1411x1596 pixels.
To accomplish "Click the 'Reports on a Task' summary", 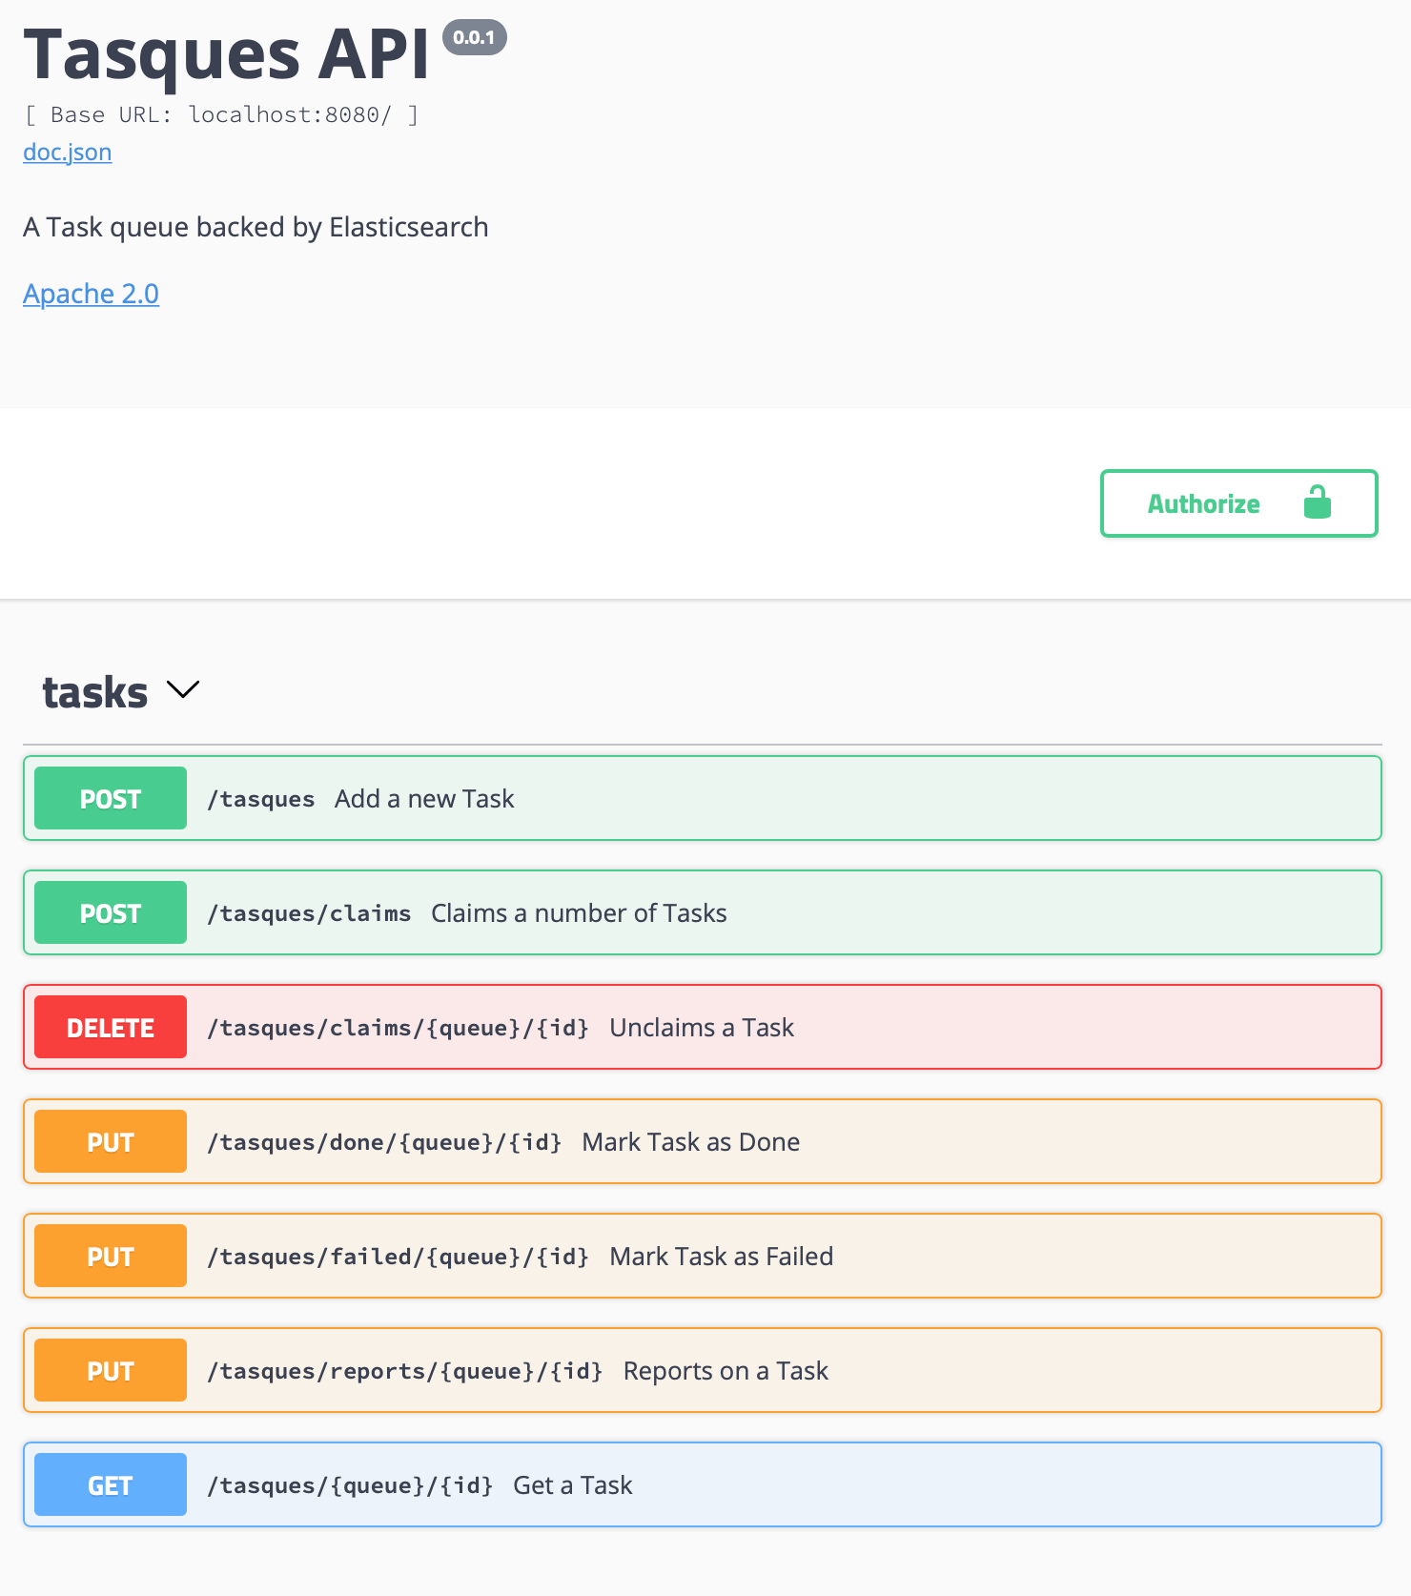I will pos(726,1371).
